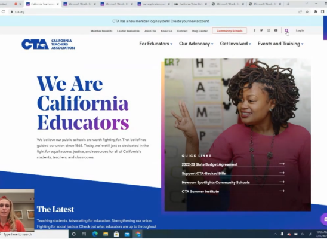327x239 pixels.
Task: Expand the Events and Training menu
Action: click(x=280, y=44)
